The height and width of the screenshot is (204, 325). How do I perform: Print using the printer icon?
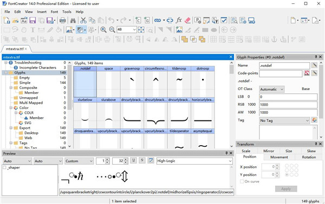coord(62,20)
